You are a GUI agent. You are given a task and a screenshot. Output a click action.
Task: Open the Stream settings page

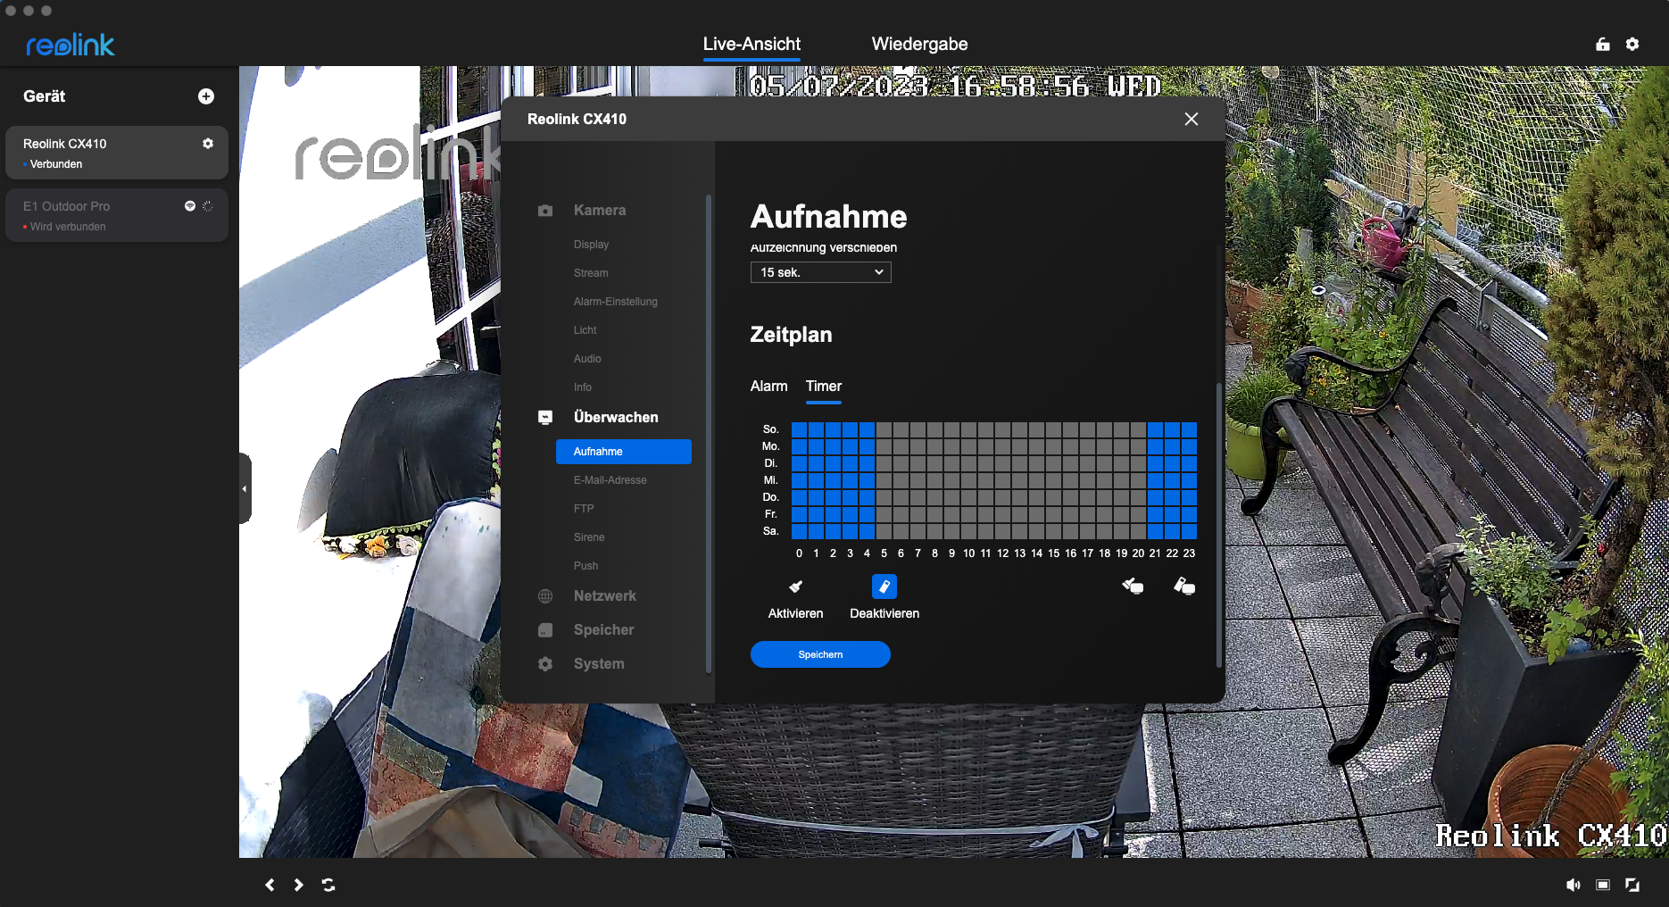[x=591, y=273]
